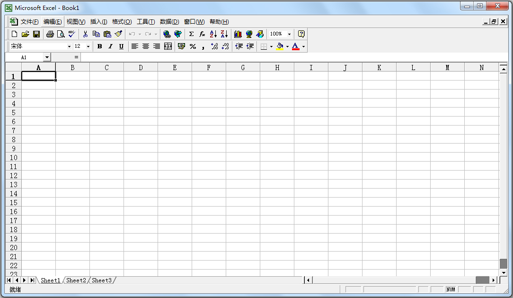The image size is (513, 298).
Task: Sort ascending A to Z
Action: point(213,34)
